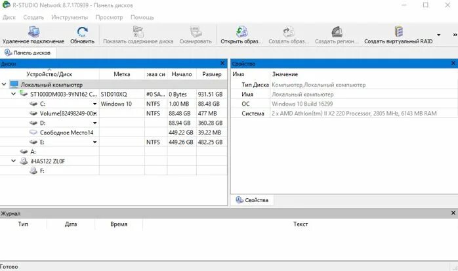Open the Помощь menu
Screen dimensions: 458x271
click(142, 17)
